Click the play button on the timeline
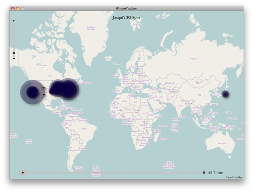This screenshot has height=192, width=253. click(x=23, y=173)
